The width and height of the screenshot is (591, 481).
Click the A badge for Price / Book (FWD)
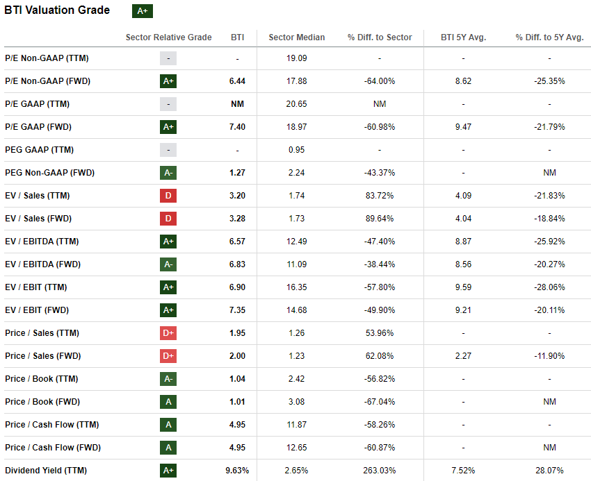click(x=168, y=402)
